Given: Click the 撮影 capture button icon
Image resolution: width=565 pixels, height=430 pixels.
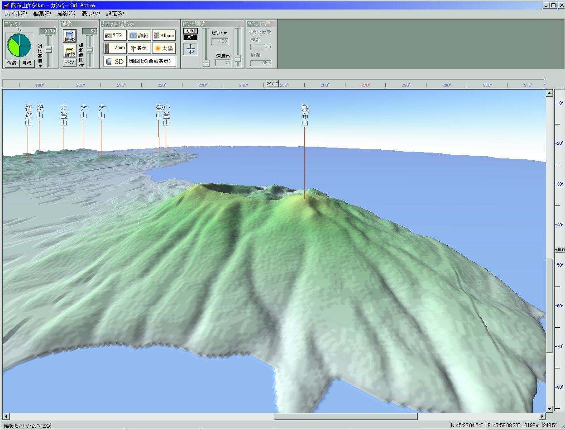Looking at the screenshot, I should pyautogui.click(x=70, y=36).
